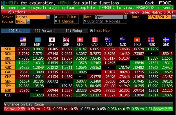This screenshot has height=115, width=176.
Task: Click the CHF row label button
Action: click(x=8, y=76)
